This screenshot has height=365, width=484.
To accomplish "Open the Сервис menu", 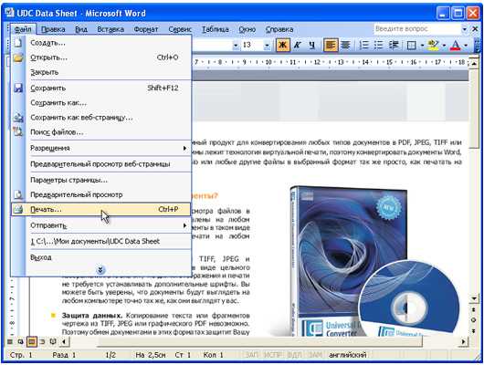I will tap(180, 29).
